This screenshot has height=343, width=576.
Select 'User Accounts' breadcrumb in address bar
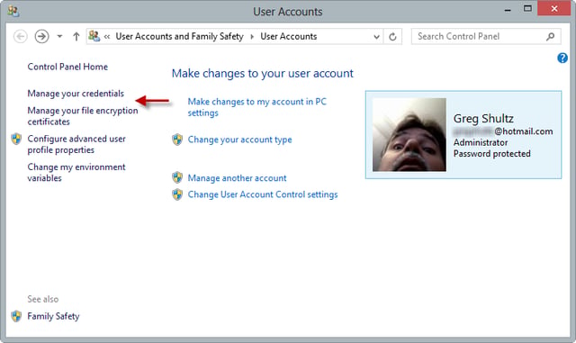pyautogui.click(x=289, y=36)
